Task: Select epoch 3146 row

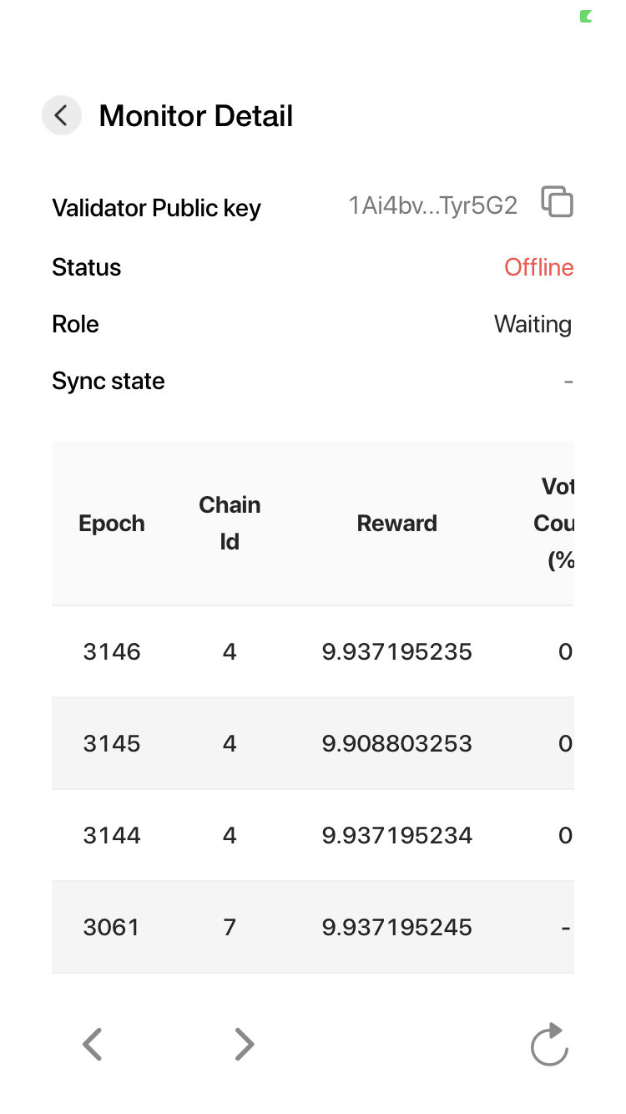Action: click(x=112, y=651)
